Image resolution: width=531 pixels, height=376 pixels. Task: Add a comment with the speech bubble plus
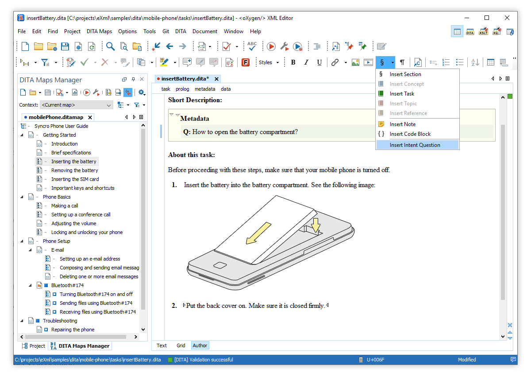tap(187, 62)
